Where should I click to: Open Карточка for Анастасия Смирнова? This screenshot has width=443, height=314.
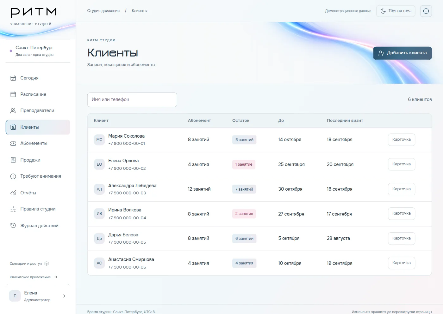coord(402,263)
